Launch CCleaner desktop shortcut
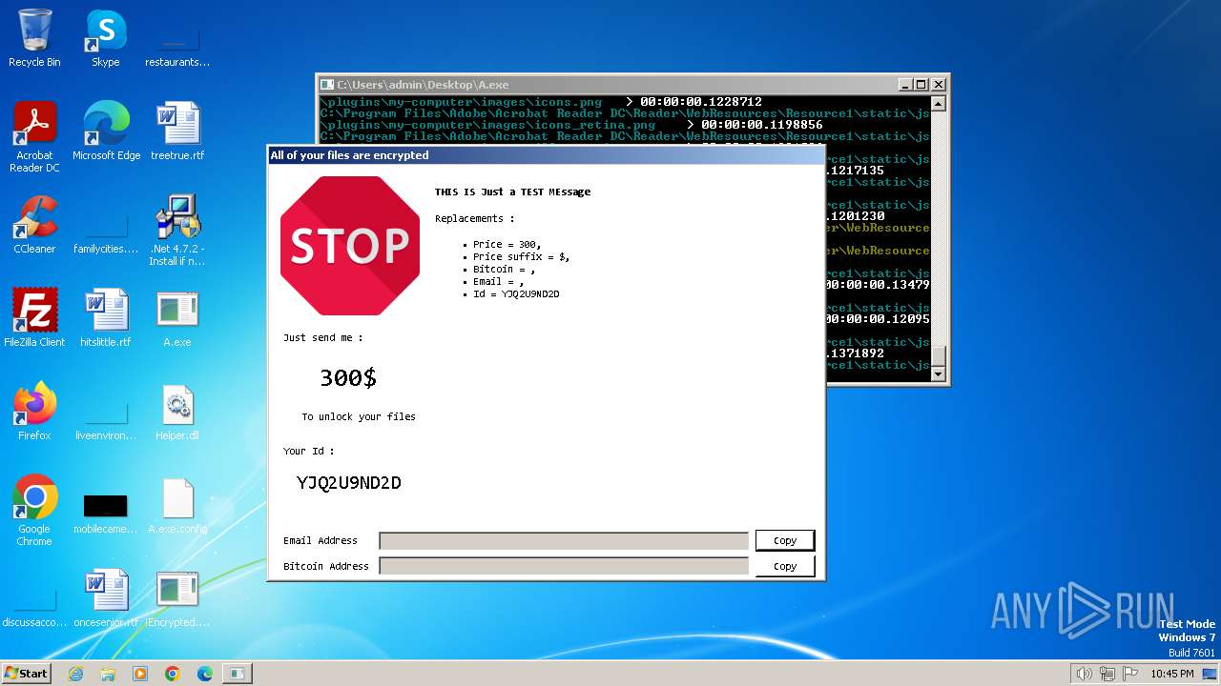The image size is (1221, 686). click(34, 225)
